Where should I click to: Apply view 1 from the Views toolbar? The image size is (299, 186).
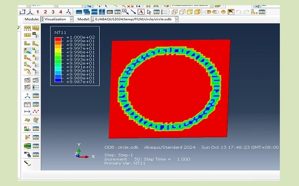point(37,12)
